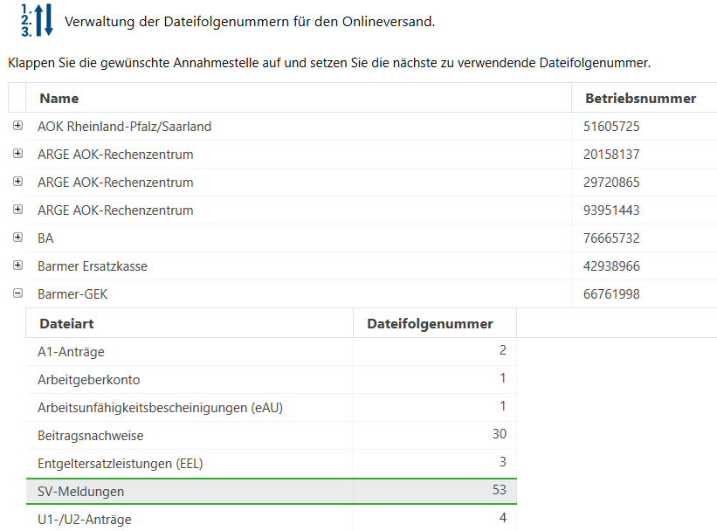This screenshot has height=531, width=717.
Task: Click the Dateiart column header
Action: 66,323
